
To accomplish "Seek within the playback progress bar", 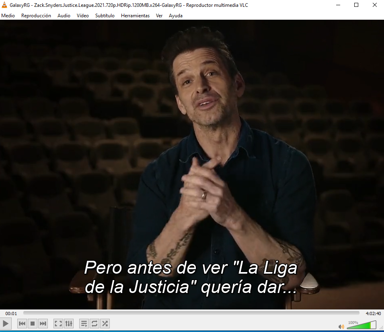I will click(191, 313).
